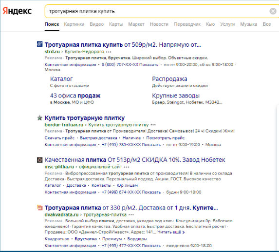This screenshot has width=279, height=252.
Task: Open the Посмотреть прайс link
Action: pyautogui.click(x=165, y=138)
